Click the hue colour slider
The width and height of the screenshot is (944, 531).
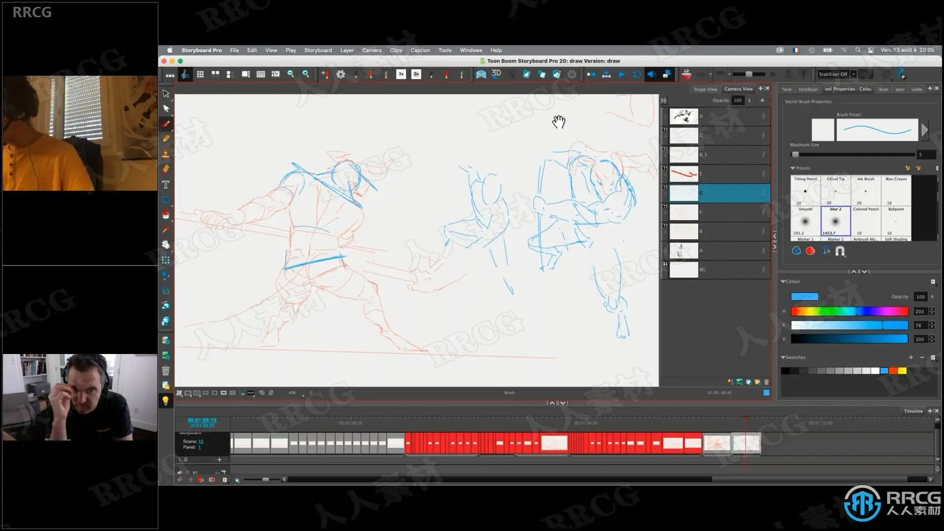tap(849, 311)
